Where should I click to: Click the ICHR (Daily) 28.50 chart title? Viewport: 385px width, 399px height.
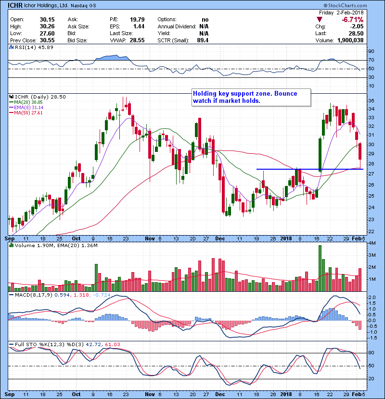(40, 97)
